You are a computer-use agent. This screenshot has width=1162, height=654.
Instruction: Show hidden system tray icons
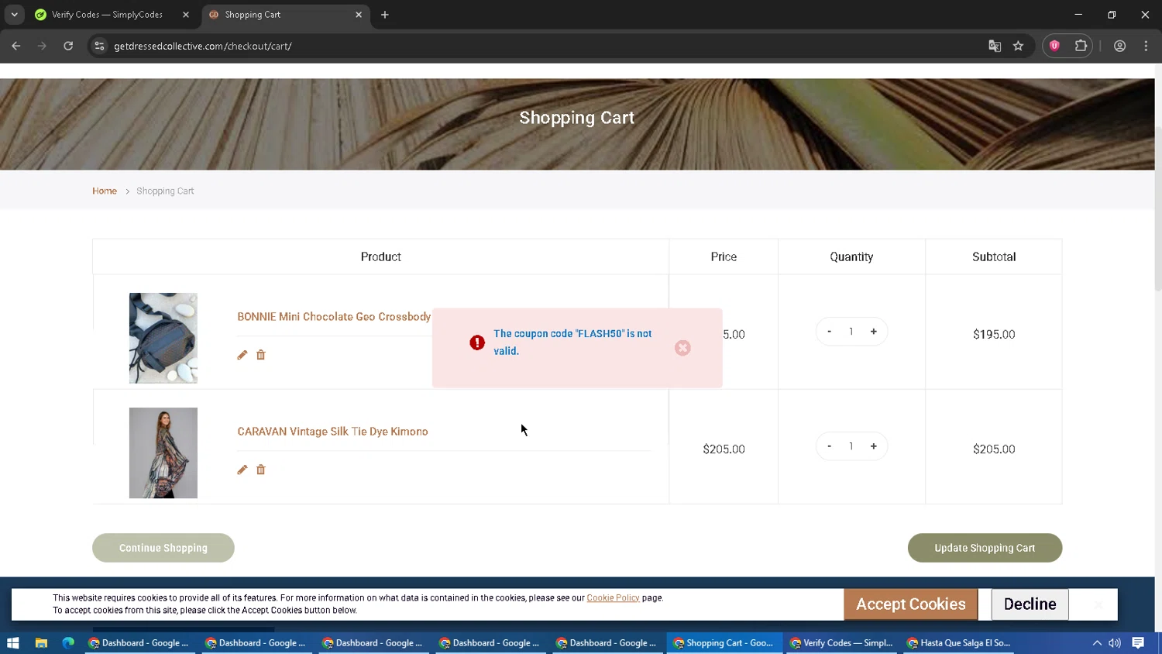[x=1097, y=643]
